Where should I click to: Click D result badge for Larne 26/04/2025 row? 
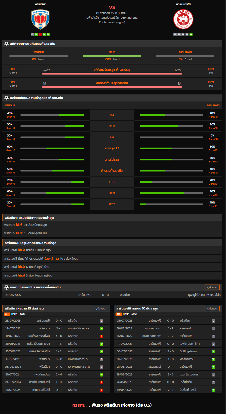(x=213, y=382)
